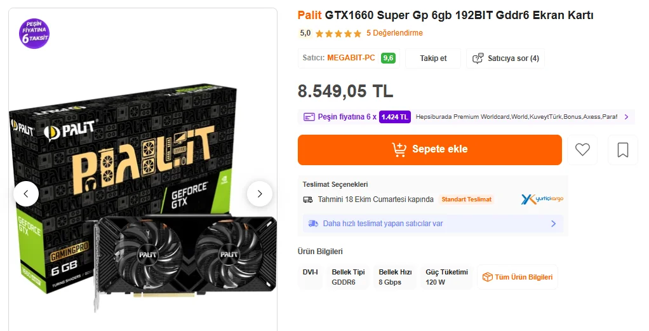
Task: Click the fast delivery truck icon
Action: tap(313, 224)
